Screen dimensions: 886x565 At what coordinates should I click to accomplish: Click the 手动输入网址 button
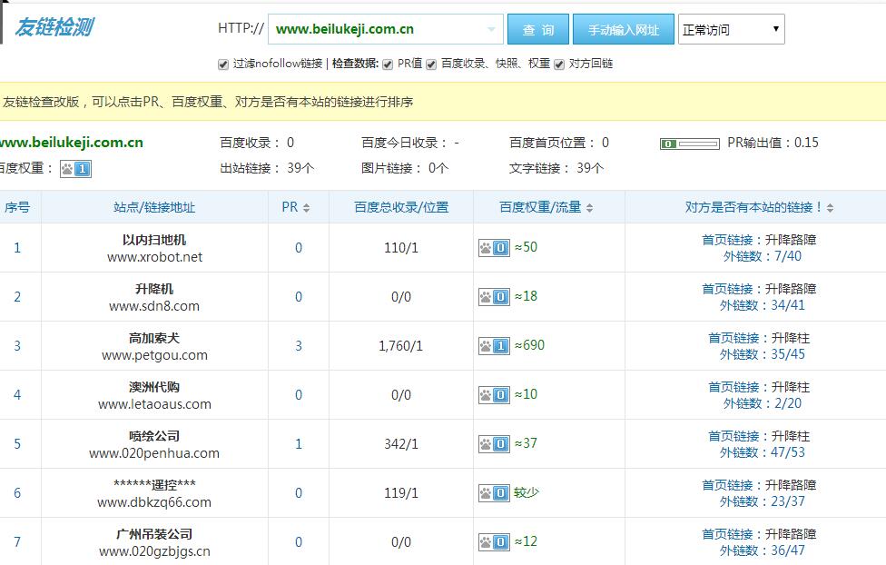pos(623,29)
